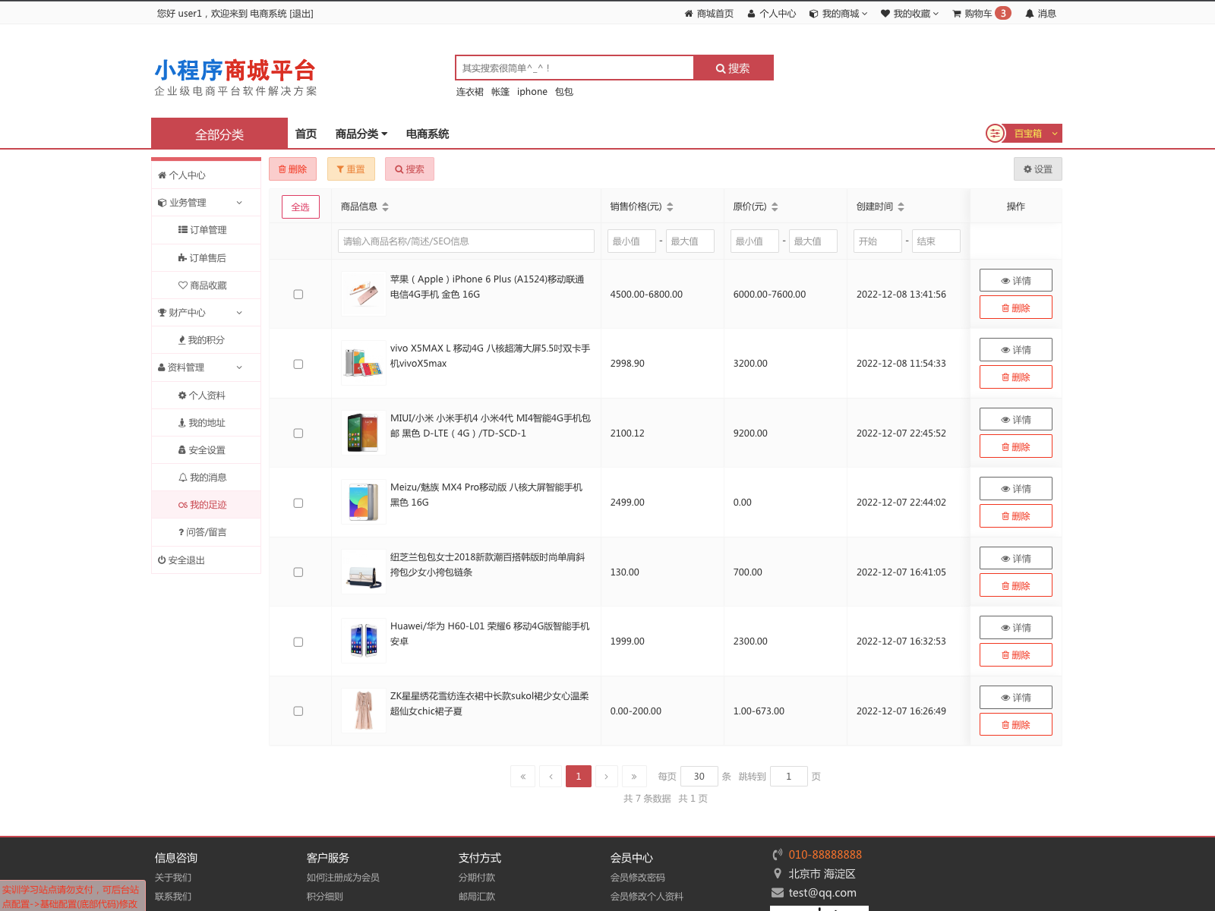The width and height of the screenshot is (1215, 911).
Task: Click the round treasure box slider icon
Action: point(995,134)
